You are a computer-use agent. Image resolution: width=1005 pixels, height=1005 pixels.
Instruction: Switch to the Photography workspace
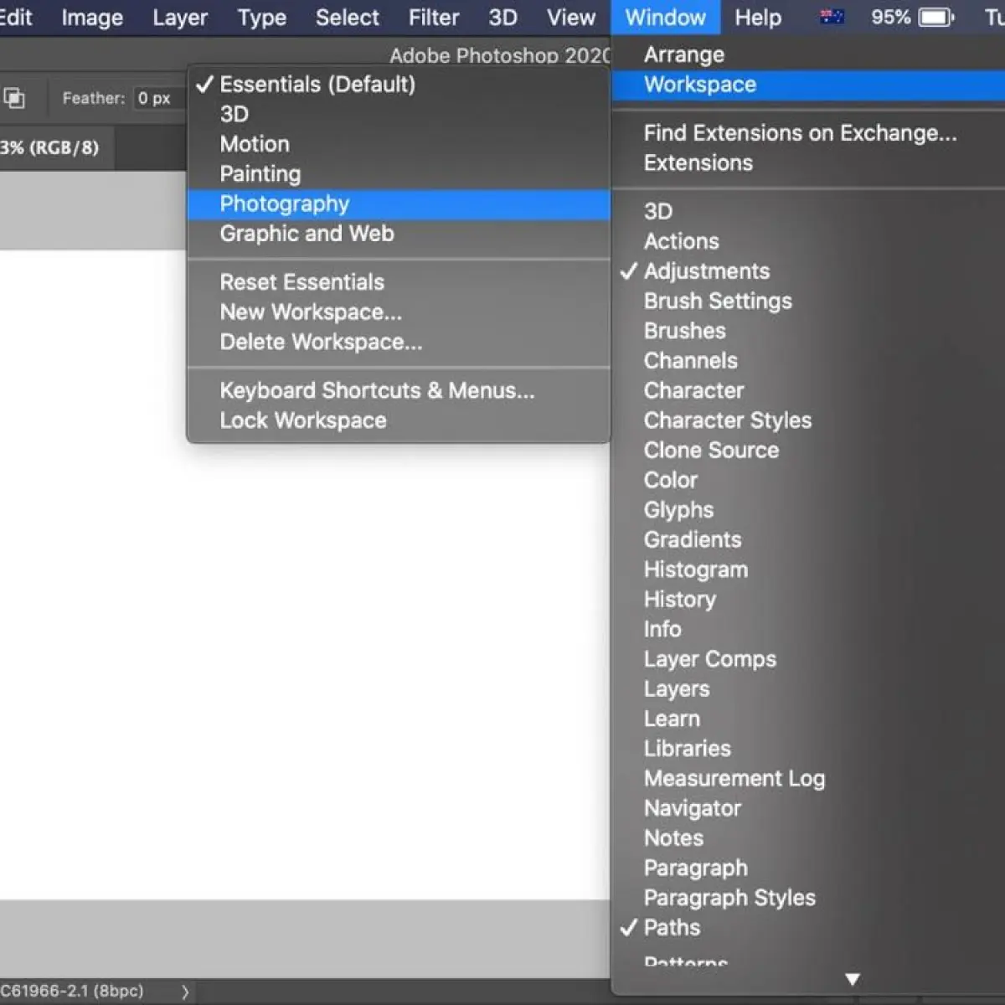point(399,204)
